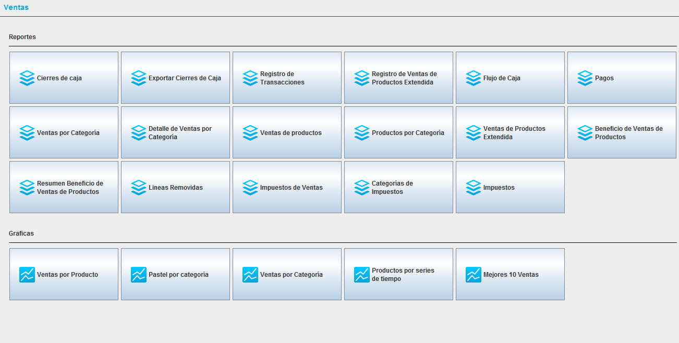This screenshot has height=343, width=679.
Task: Click the chart icon beside Pastel por categoría
Action: [x=138, y=275]
